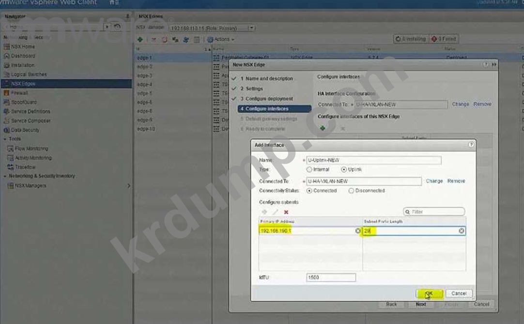Click the Data Security icon
Viewport: 524px width, 324px height.
6,130
